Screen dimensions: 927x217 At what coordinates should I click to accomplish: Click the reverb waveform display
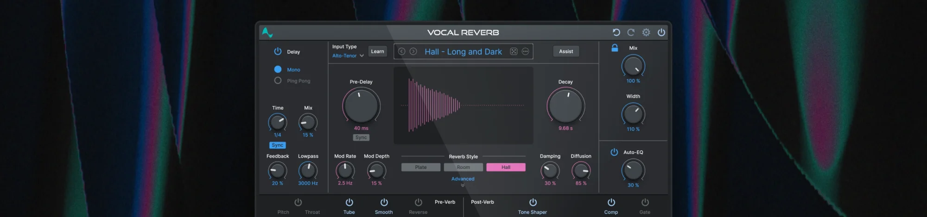click(x=463, y=105)
